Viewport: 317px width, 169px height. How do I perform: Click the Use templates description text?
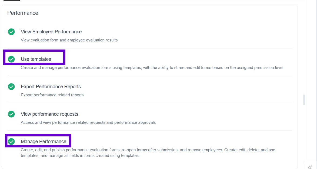(x=152, y=68)
